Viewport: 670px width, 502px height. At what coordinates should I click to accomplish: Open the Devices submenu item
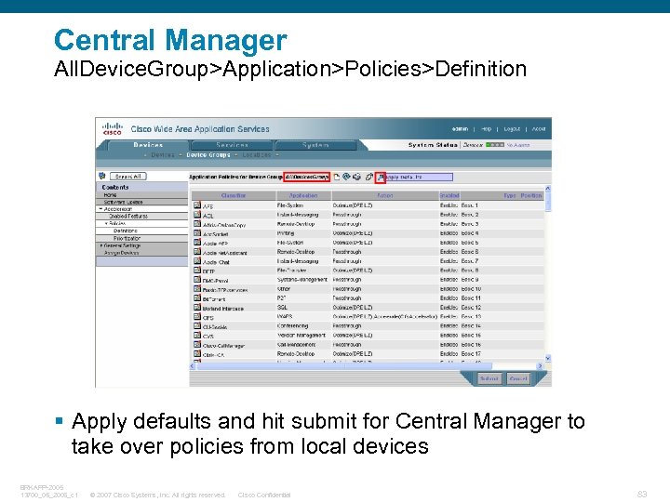163,155
